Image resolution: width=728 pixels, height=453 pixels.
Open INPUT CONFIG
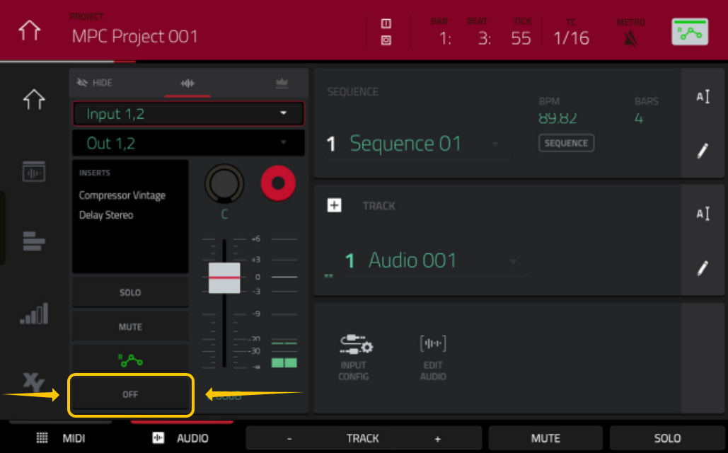coord(354,357)
